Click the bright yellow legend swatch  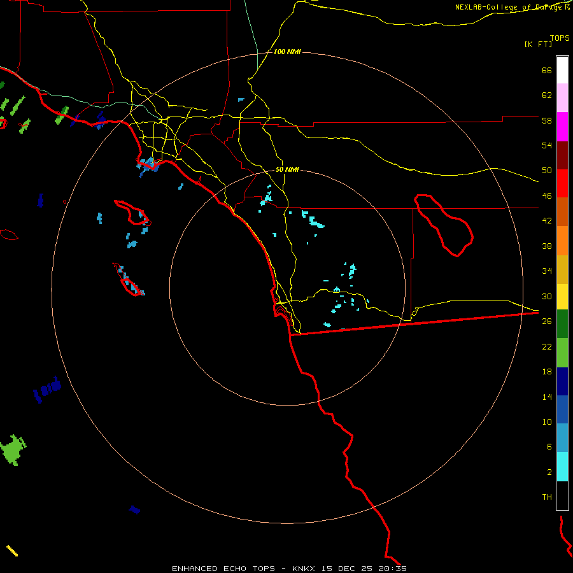coord(562,297)
